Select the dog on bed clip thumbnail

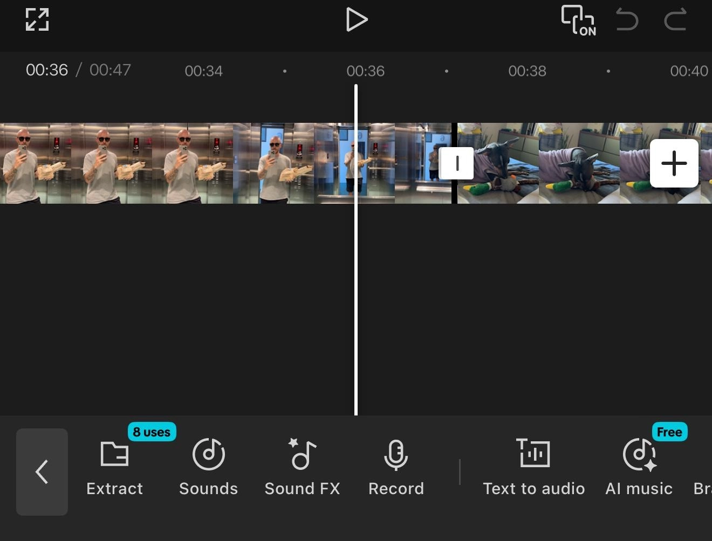[585, 163]
